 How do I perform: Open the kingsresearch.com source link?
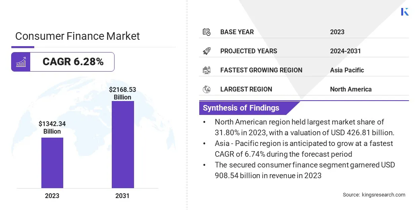click(383, 195)
